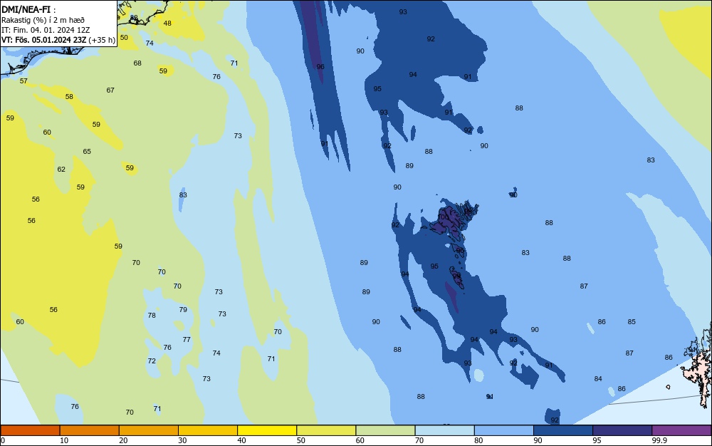Click the legend tick label '10'
Viewport: 712px width, 446px height.
point(64,440)
